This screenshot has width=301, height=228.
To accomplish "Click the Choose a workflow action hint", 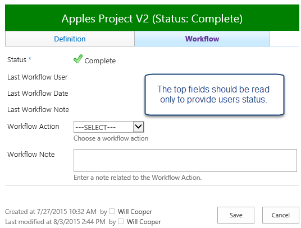I will [x=111, y=138].
